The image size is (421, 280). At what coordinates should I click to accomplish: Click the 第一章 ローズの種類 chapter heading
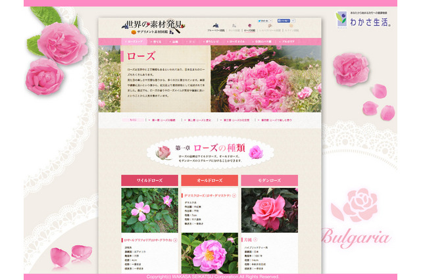point(210,148)
